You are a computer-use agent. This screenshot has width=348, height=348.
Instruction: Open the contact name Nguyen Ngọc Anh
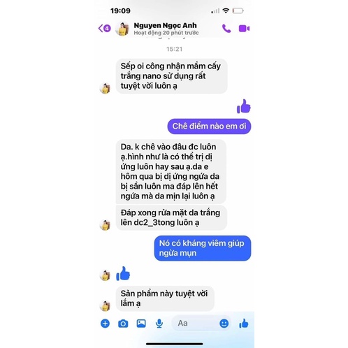(x=165, y=25)
